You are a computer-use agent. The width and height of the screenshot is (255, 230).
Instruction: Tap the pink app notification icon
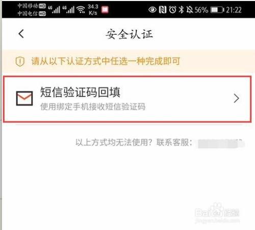[105, 10]
